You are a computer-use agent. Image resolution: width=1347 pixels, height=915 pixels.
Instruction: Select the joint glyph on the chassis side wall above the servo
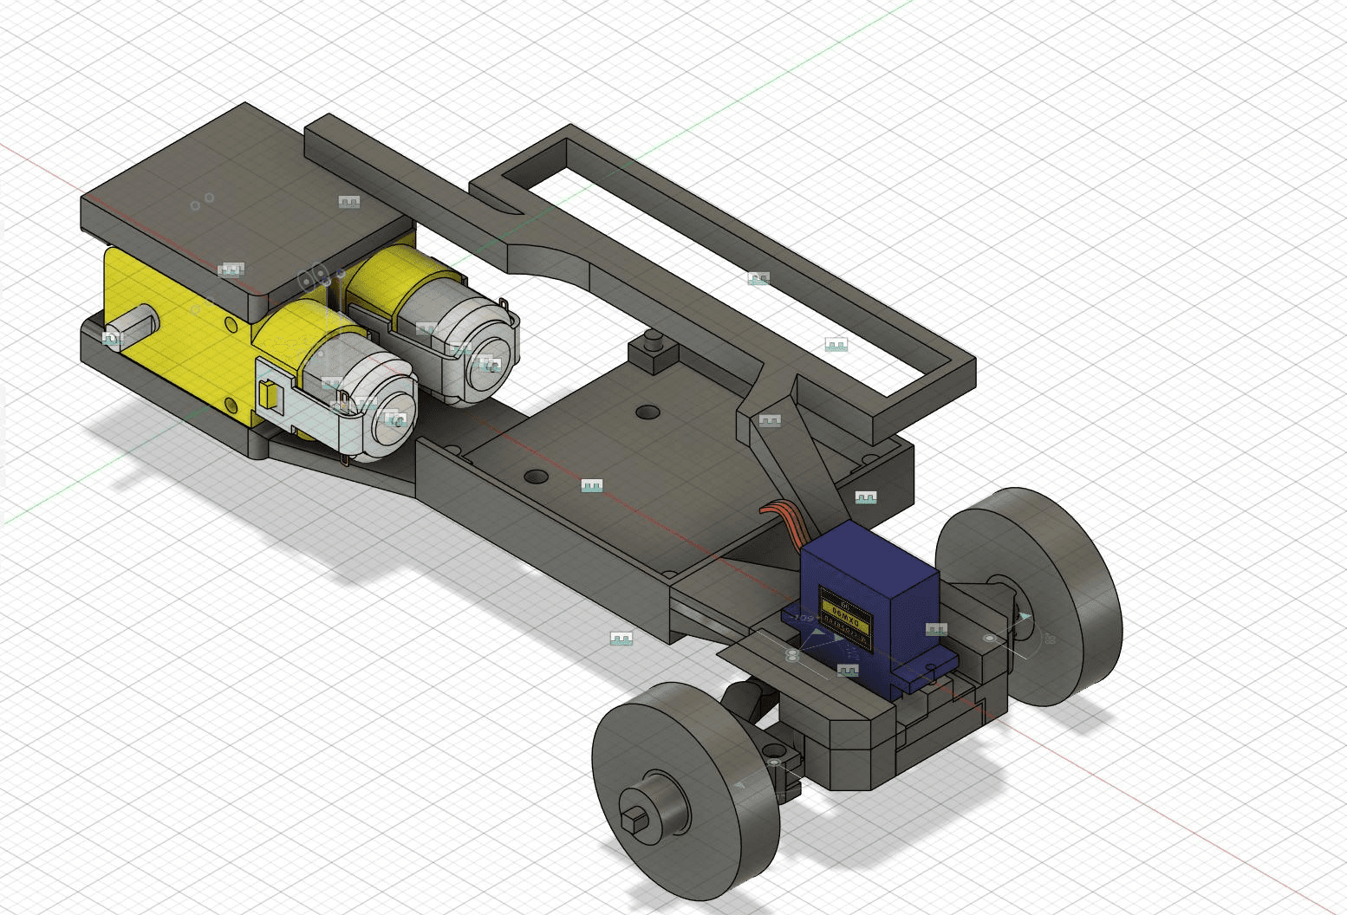coord(866,498)
